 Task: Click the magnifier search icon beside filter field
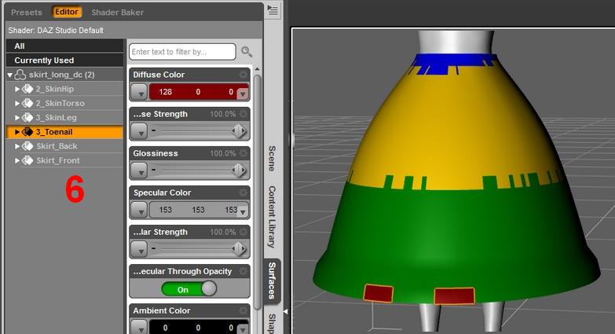click(247, 51)
